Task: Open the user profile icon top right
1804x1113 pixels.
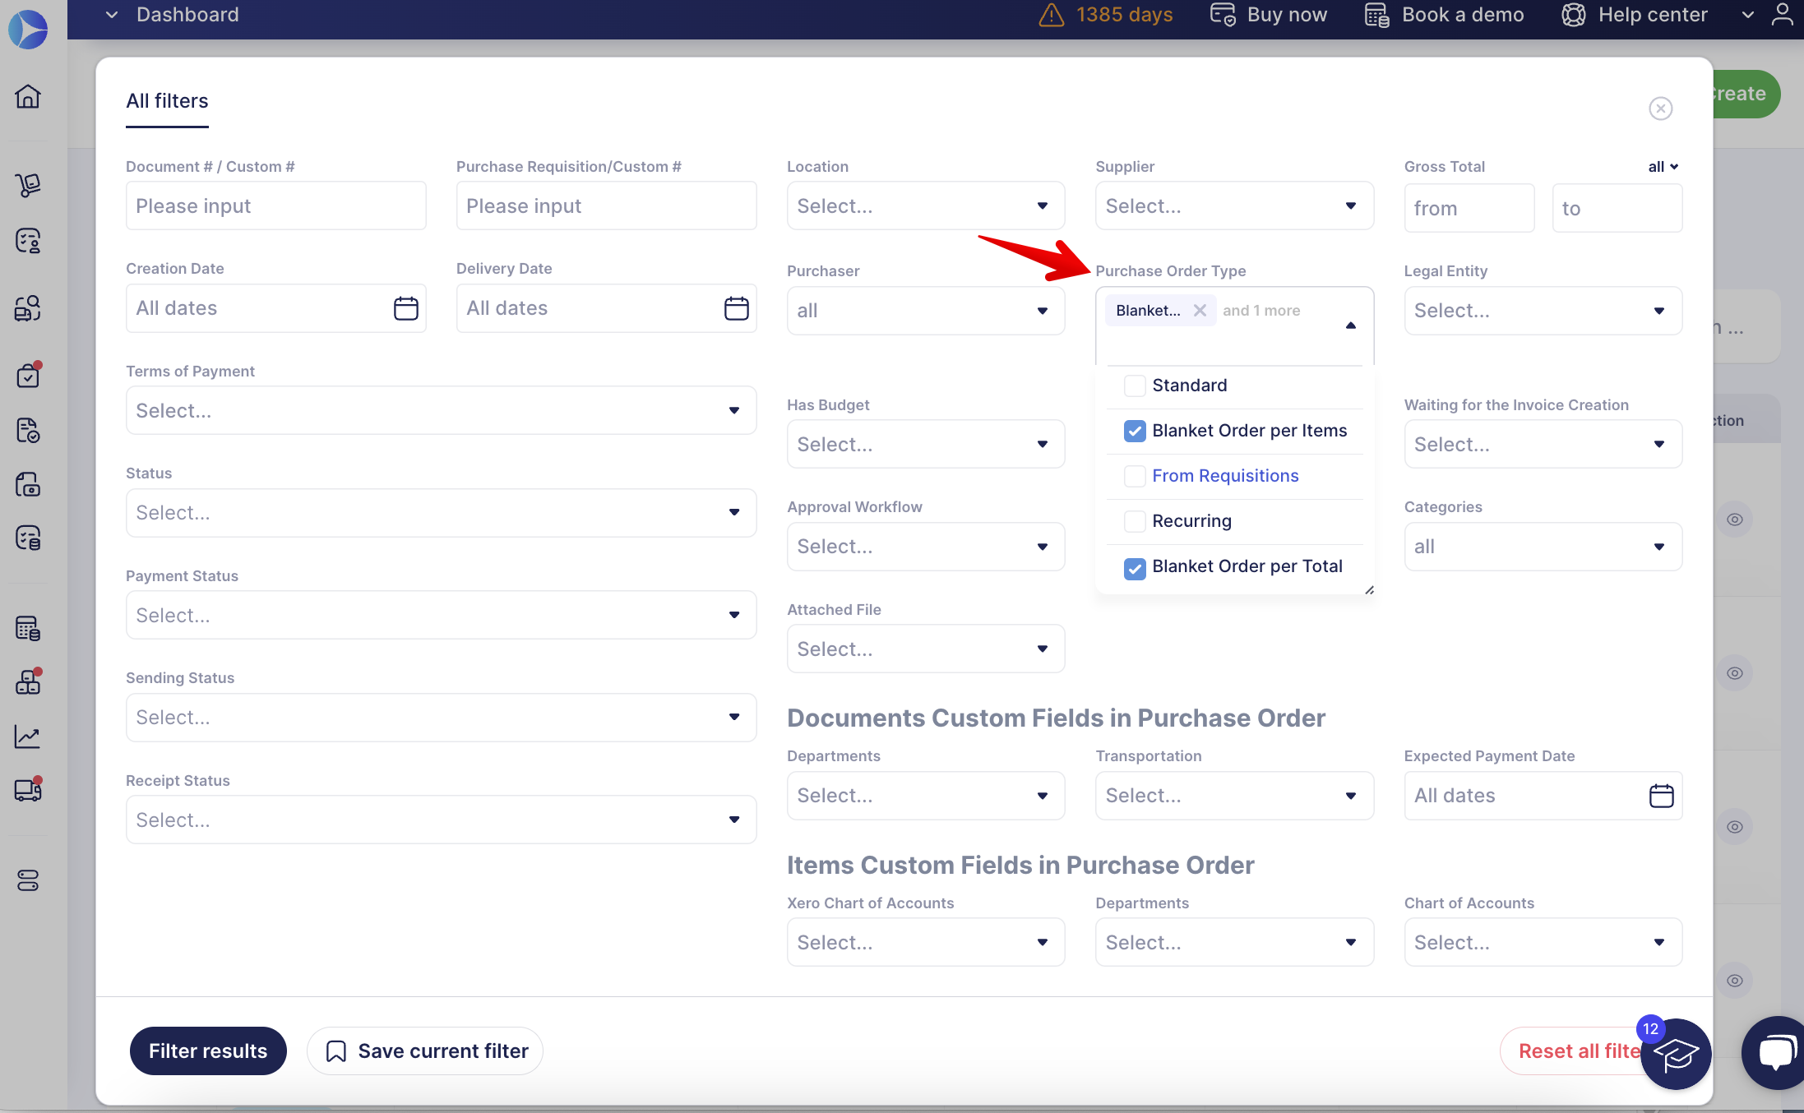Action: [x=1782, y=14]
